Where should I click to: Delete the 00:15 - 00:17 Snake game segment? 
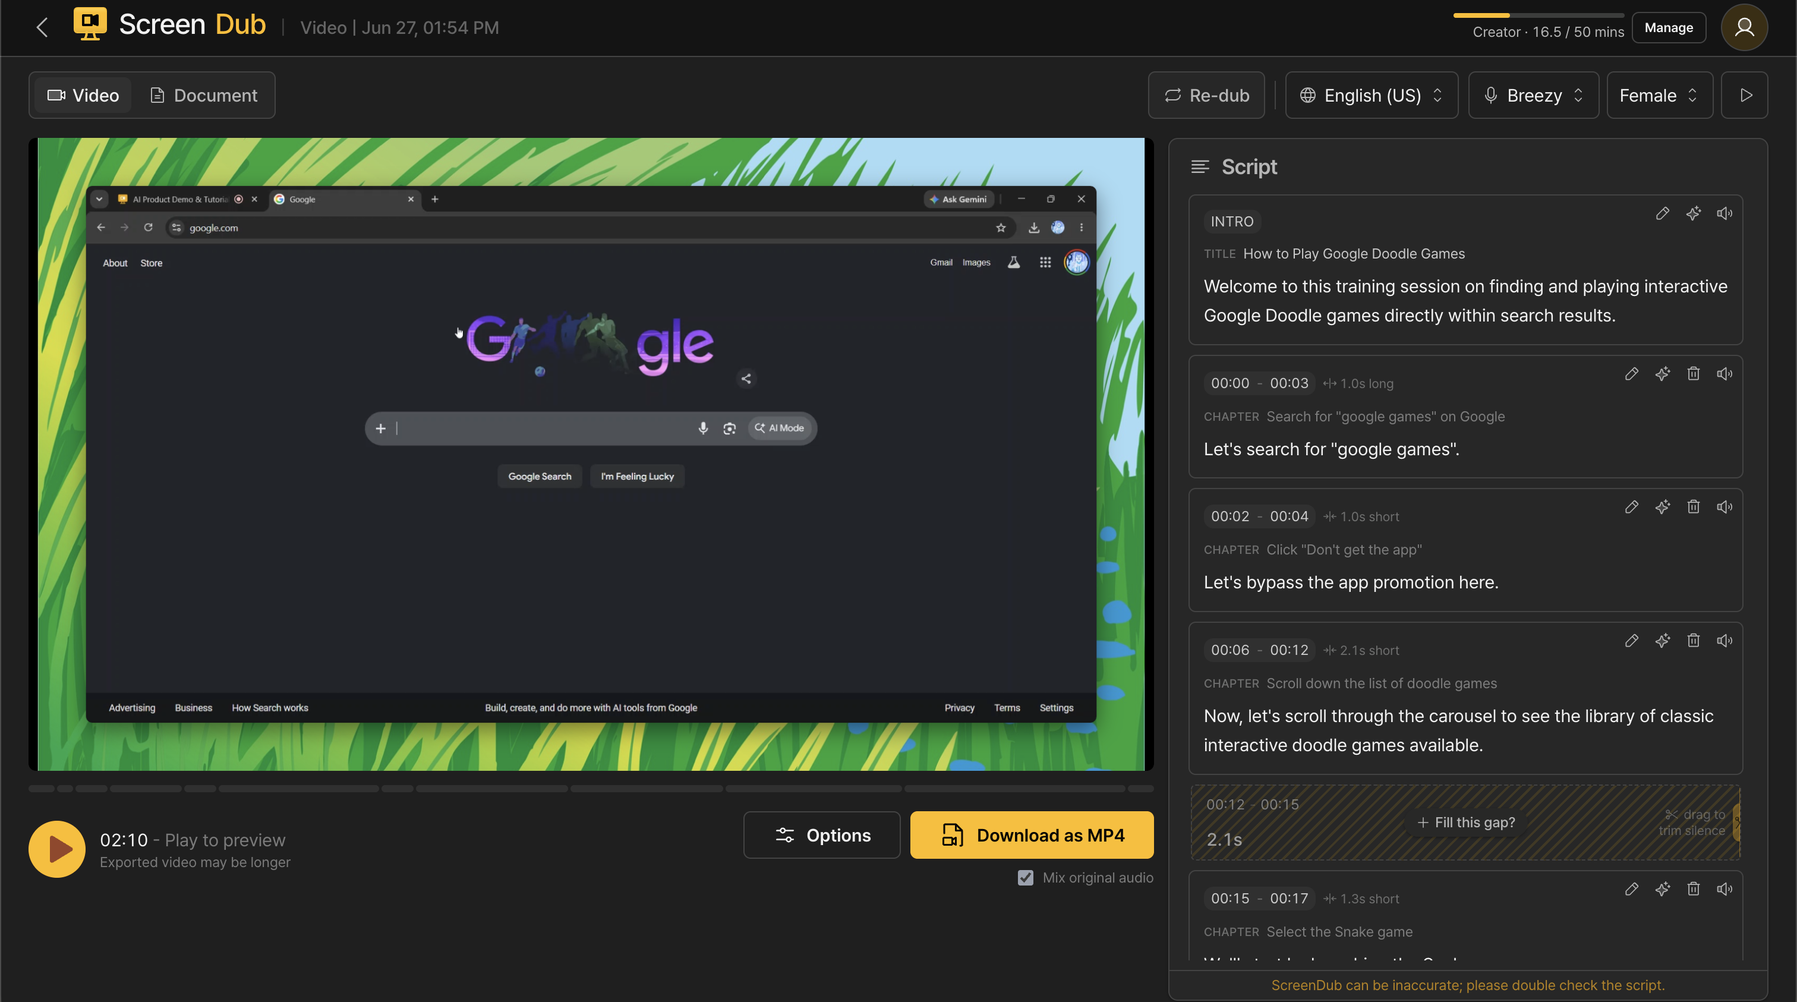click(x=1693, y=889)
